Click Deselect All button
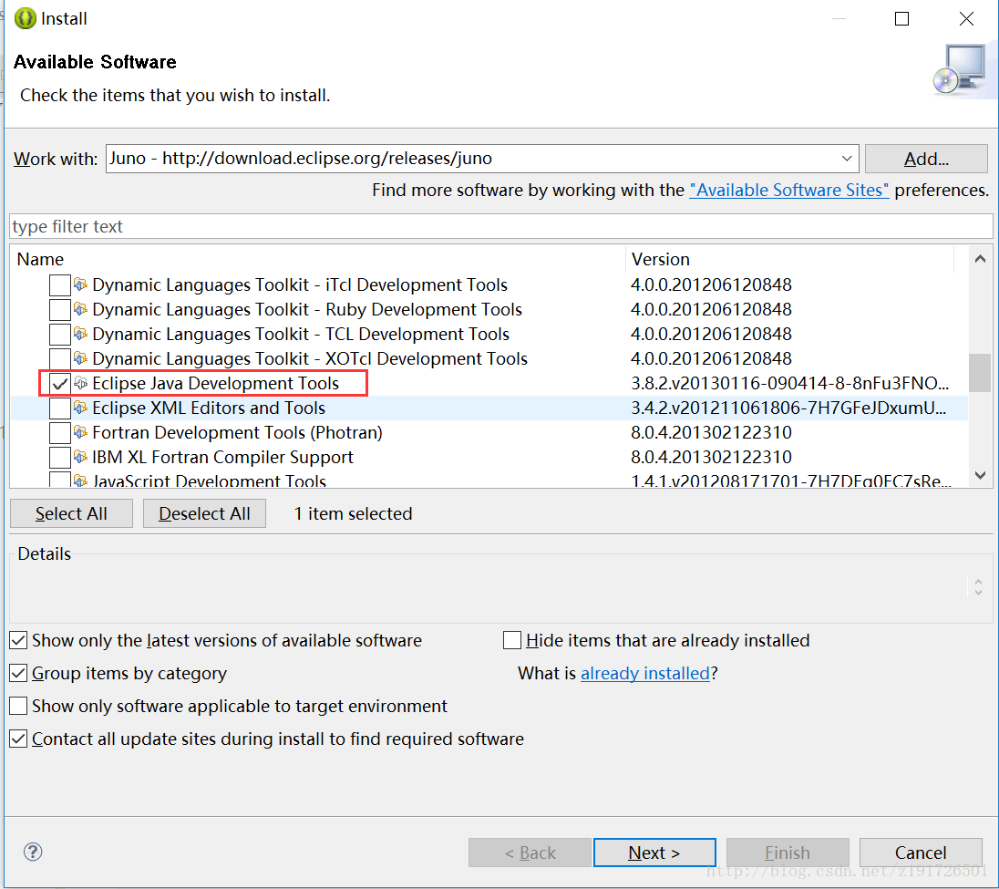This screenshot has width=999, height=889. (x=204, y=513)
